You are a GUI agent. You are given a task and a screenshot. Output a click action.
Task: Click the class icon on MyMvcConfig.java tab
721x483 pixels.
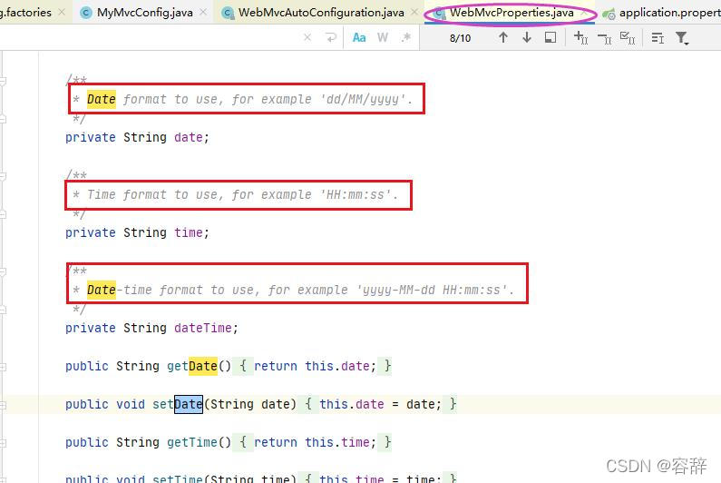click(x=85, y=13)
